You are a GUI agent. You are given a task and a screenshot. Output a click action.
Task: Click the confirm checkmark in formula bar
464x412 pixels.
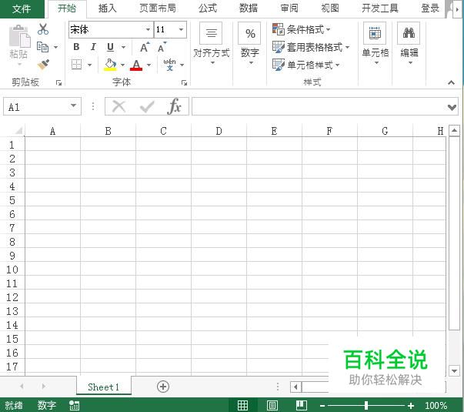(x=147, y=106)
